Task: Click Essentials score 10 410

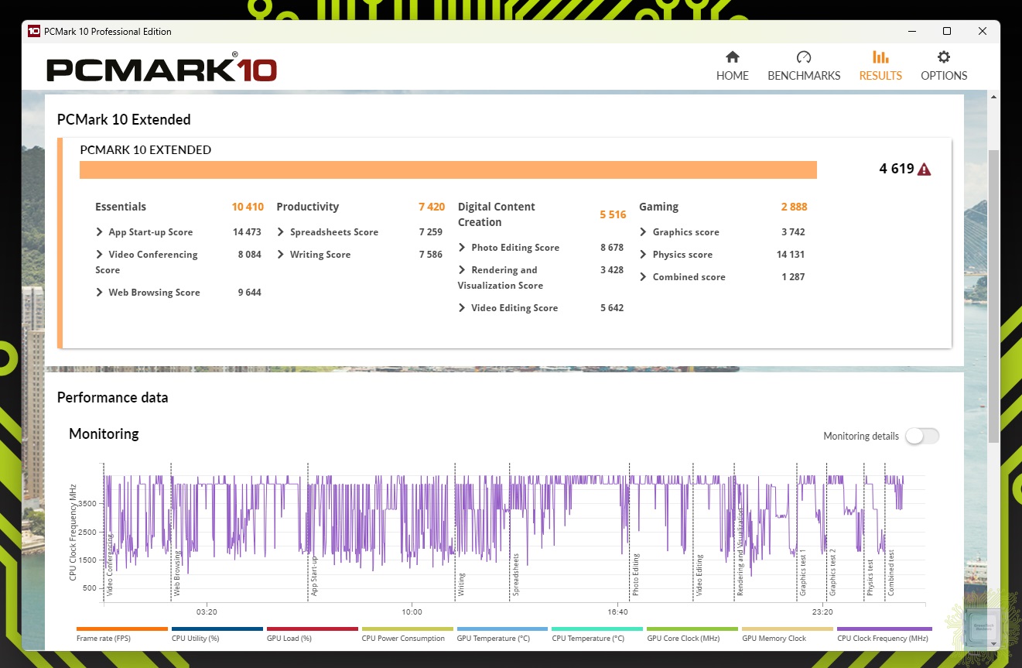Action: click(x=248, y=207)
